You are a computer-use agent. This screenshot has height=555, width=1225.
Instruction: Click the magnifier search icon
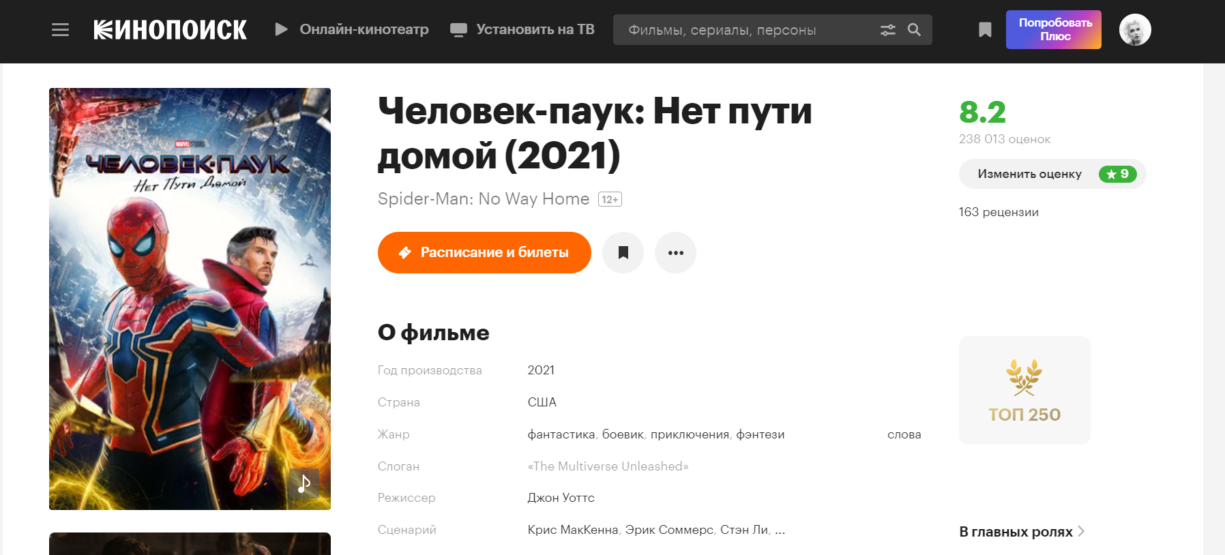pos(914,29)
